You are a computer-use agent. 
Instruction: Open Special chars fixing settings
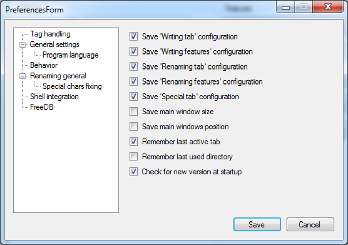72,87
